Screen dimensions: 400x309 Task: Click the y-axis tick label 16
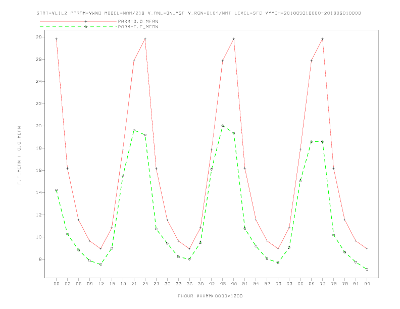tap(39, 170)
